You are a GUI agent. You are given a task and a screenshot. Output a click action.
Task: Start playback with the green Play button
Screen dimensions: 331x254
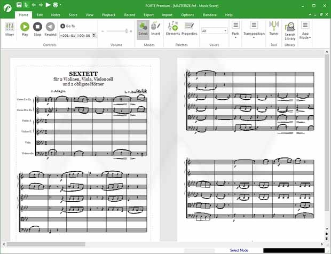click(25, 29)
